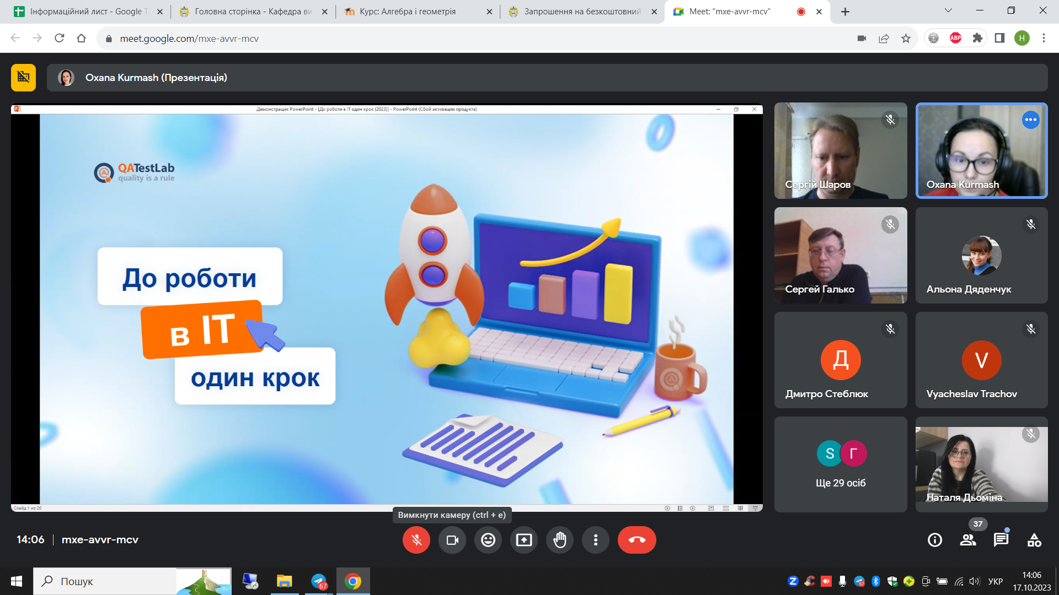Raise hand in the meeting
1059x595 pixels.
(560, 540)
